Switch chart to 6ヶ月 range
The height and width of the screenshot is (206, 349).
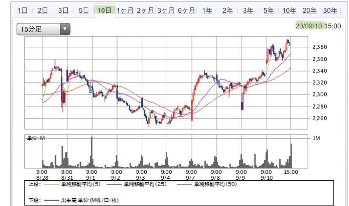coord(186,10)
